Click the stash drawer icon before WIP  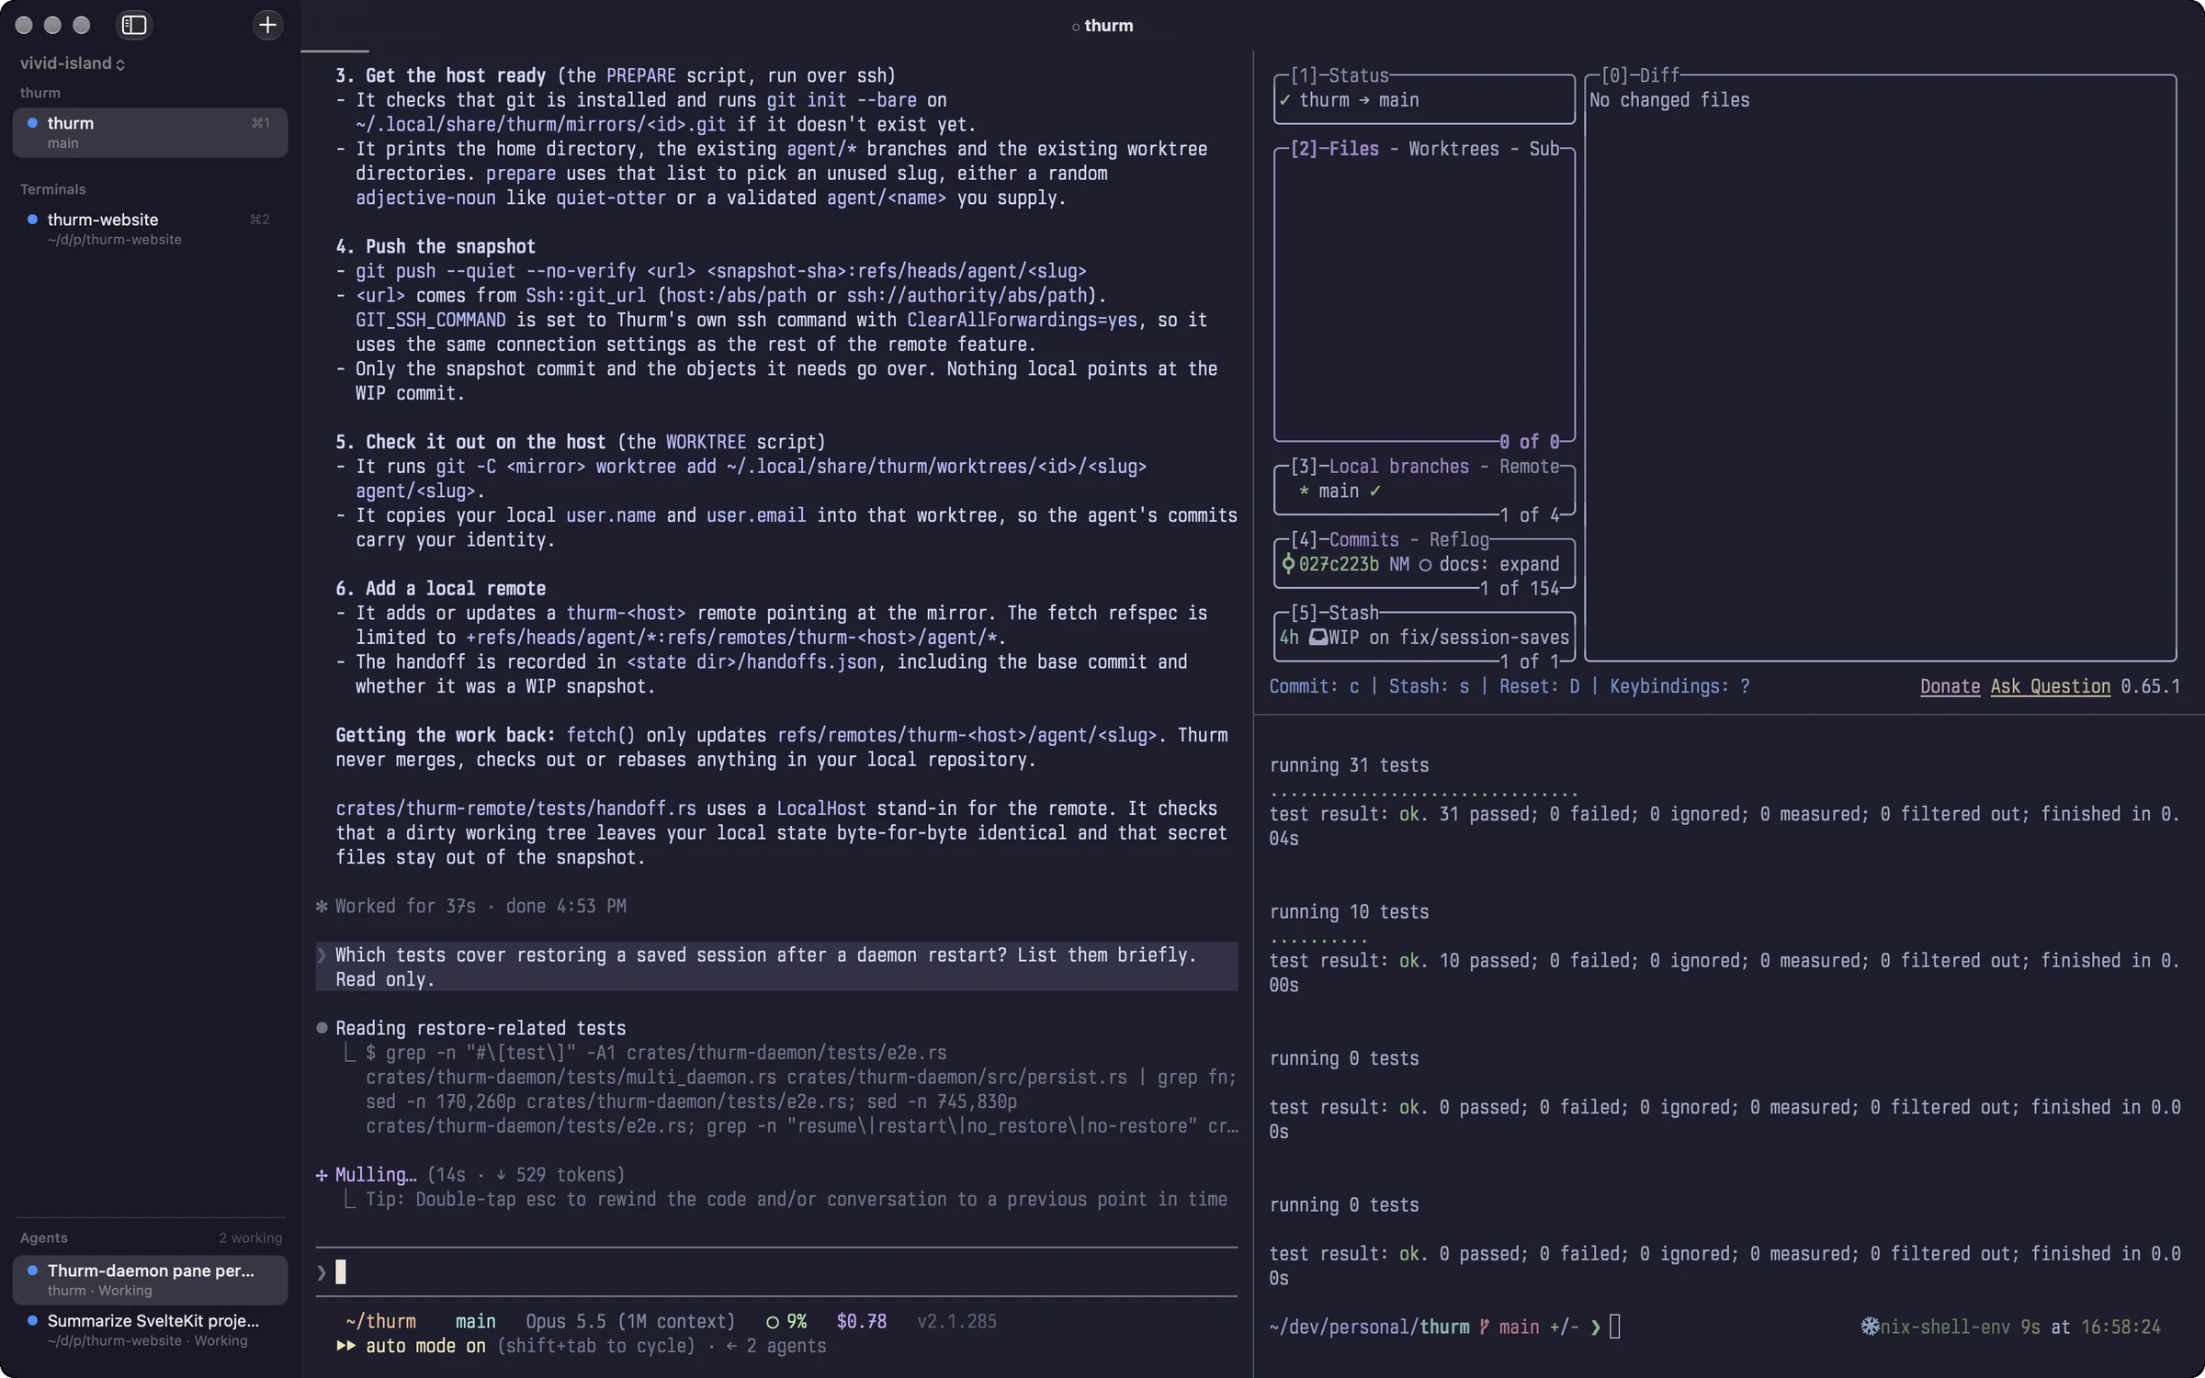1317,638
